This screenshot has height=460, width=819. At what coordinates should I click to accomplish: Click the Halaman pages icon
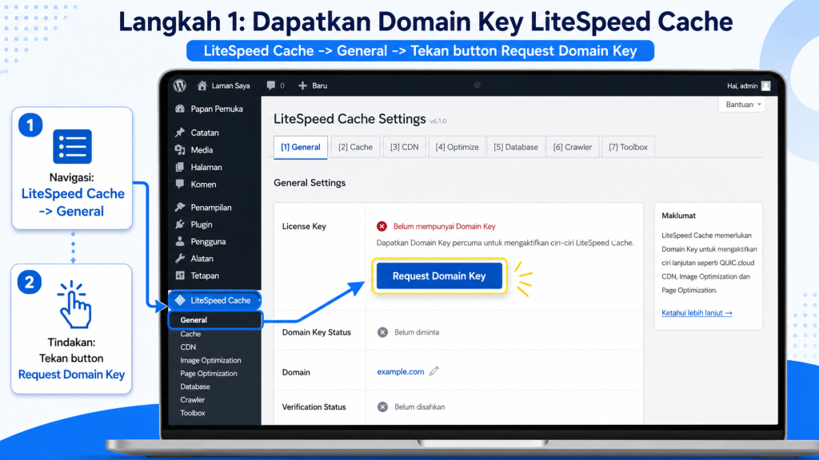pyautogui.click(x=180, y=167)
